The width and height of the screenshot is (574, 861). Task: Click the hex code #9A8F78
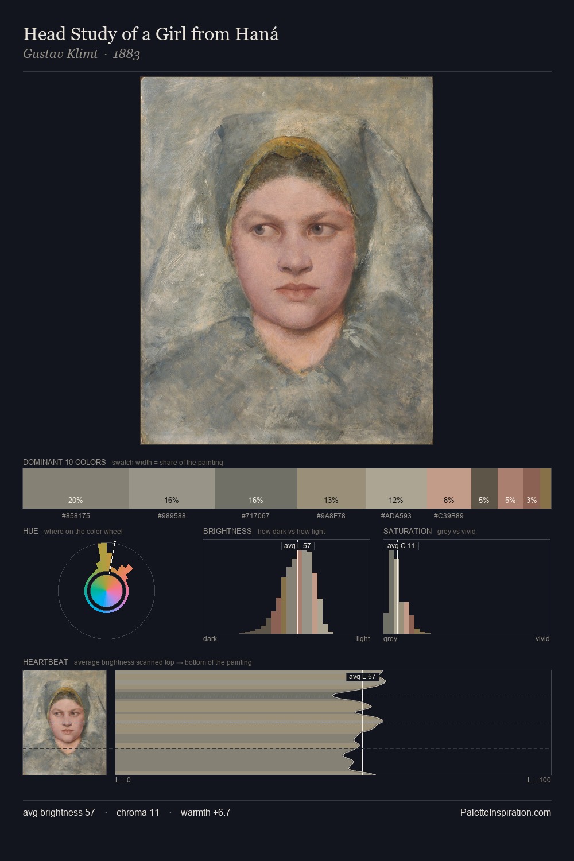coord(331,516)
